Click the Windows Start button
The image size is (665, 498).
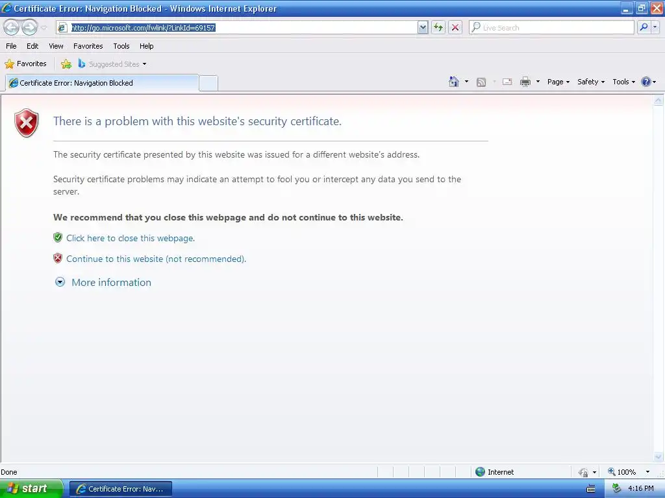31,489
